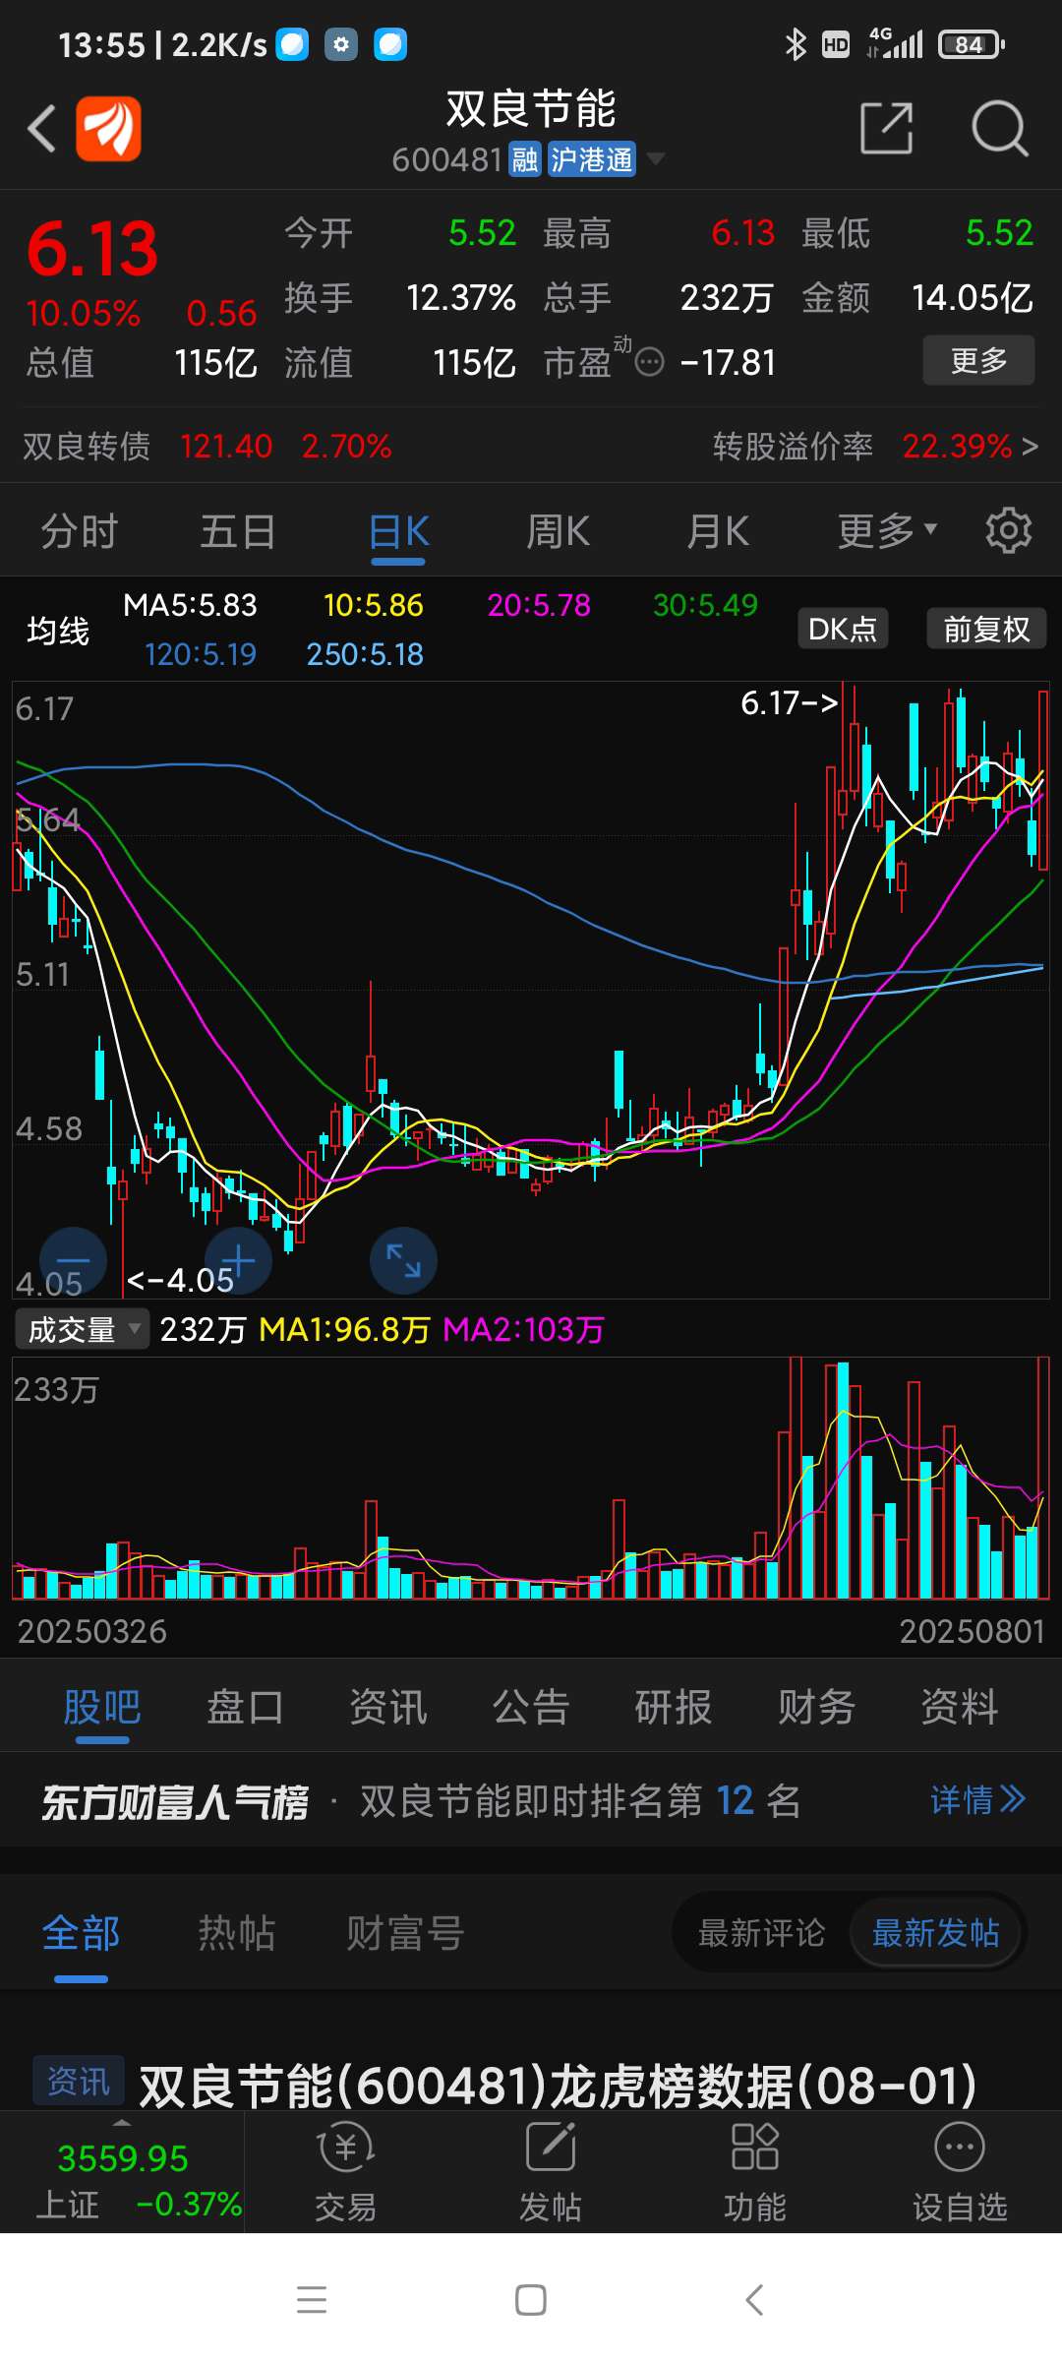Open 转股溢价率 arrow detail
The width and height of the screenshot is (1062, 2361).
coord(1029,447)
